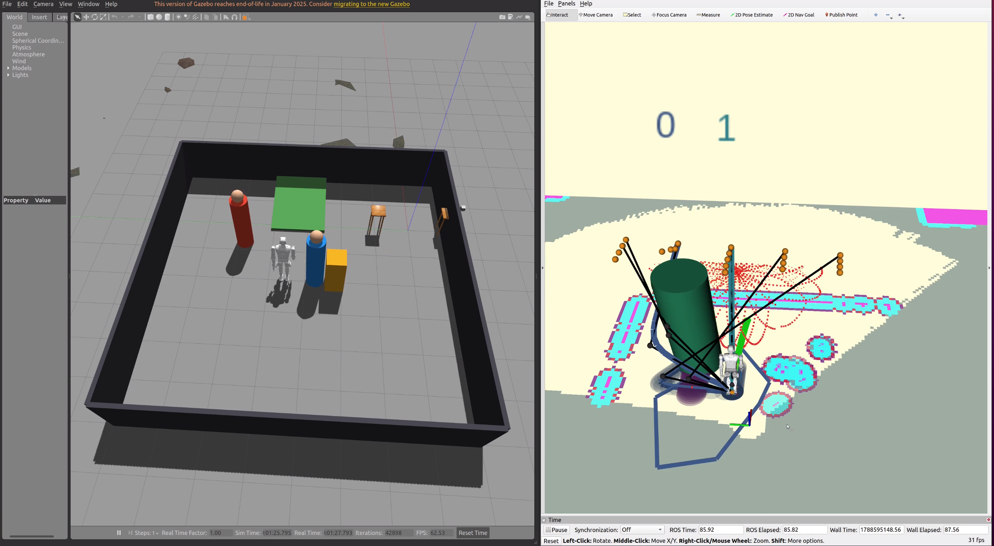Expand the Lights tree item
994x546 pixels.
click(8, 75)
